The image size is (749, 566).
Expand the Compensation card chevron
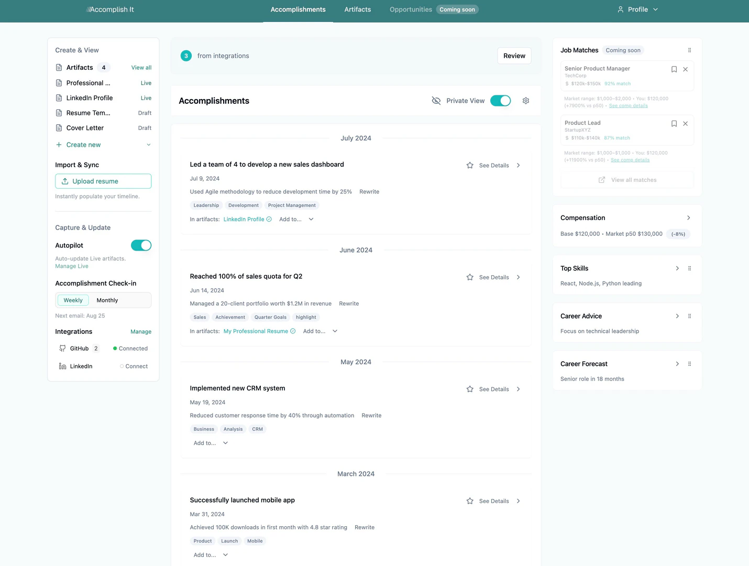point(688,218)
